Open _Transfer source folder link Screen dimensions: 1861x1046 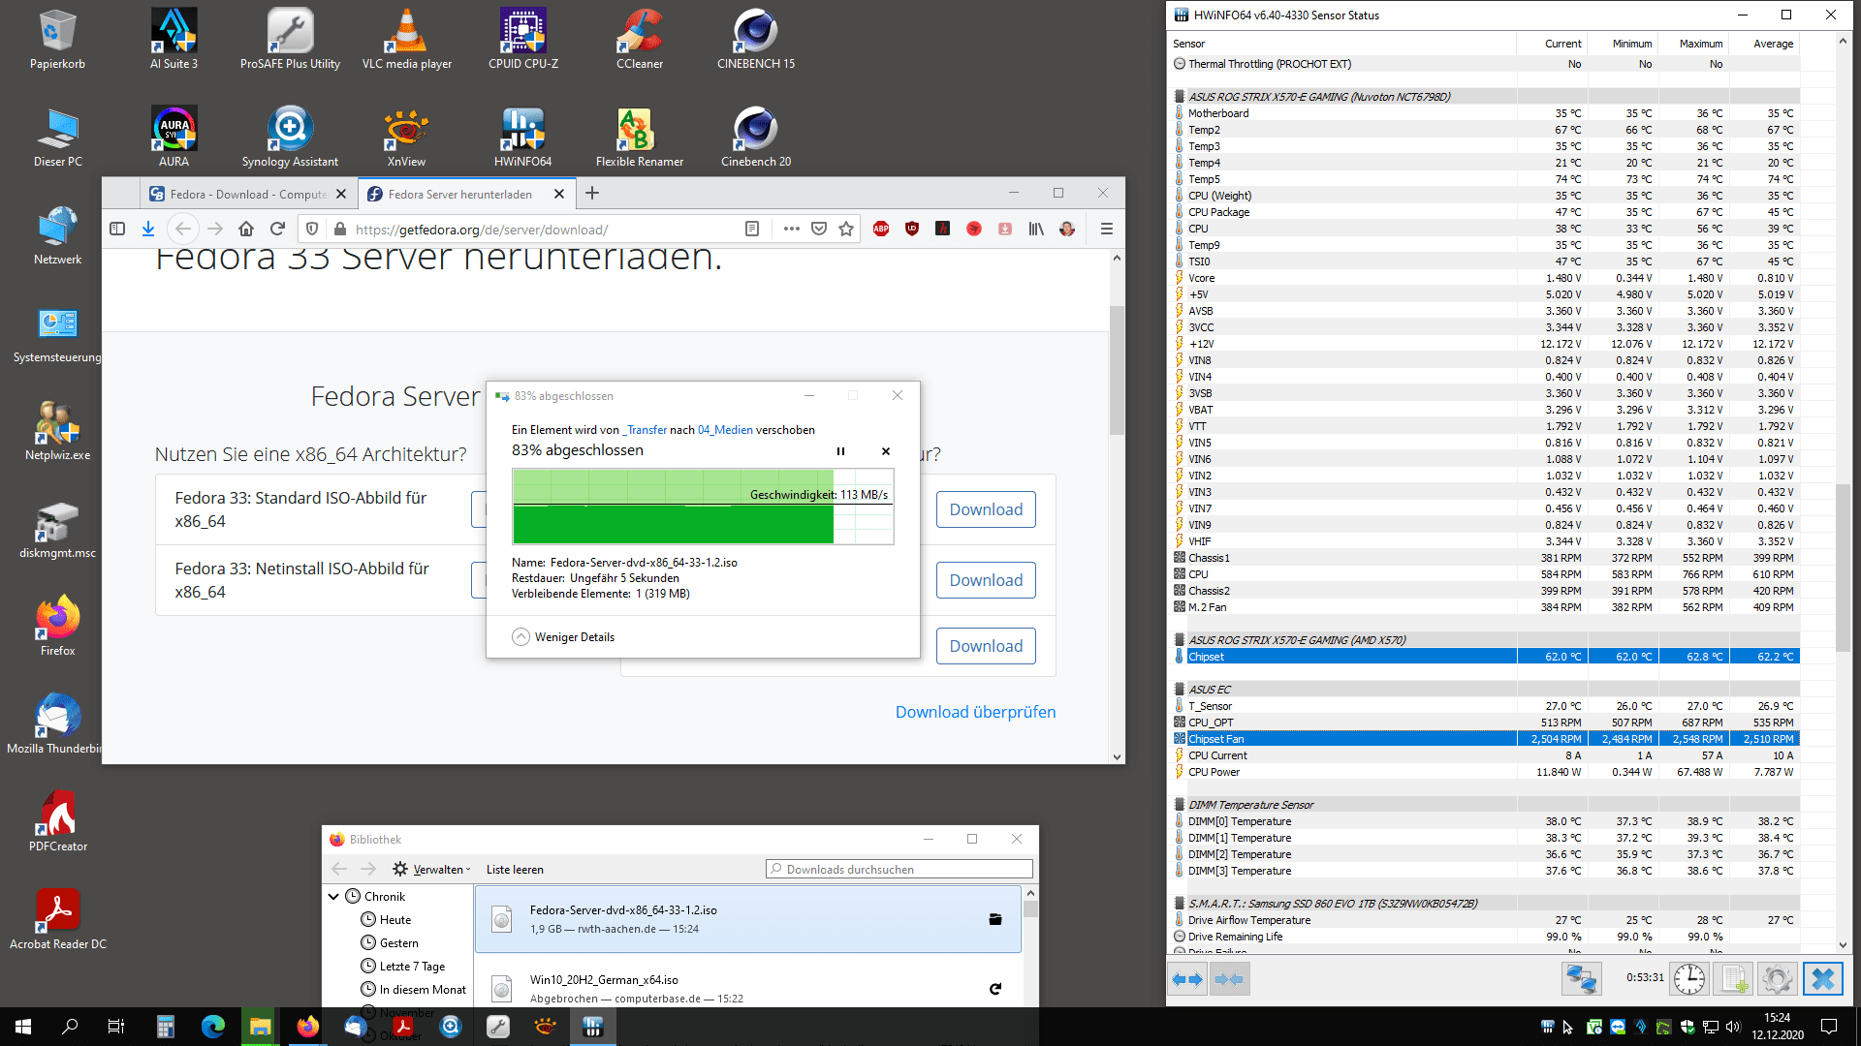645,430
